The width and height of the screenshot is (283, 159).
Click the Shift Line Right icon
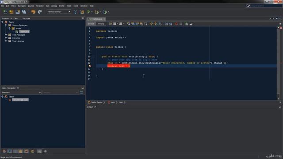click(171, 24)
